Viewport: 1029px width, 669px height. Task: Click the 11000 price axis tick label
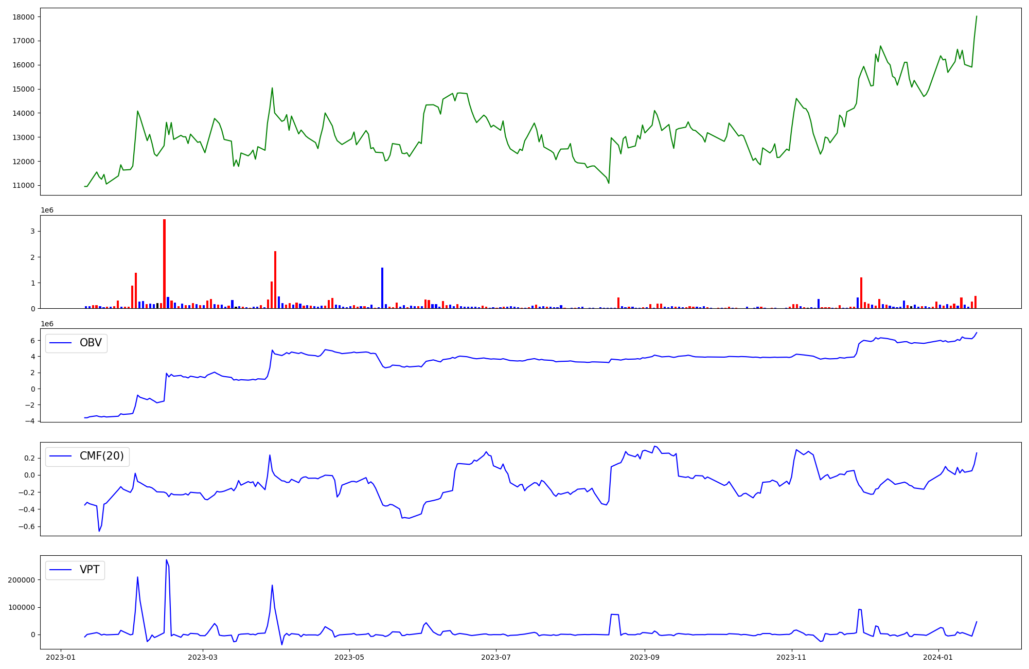click(24, 186)
